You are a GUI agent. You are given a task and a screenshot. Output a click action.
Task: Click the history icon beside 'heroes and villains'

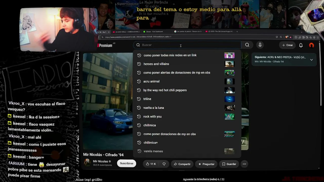pos(139,64)
